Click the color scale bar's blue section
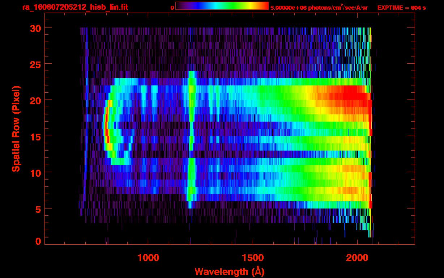 193,6
